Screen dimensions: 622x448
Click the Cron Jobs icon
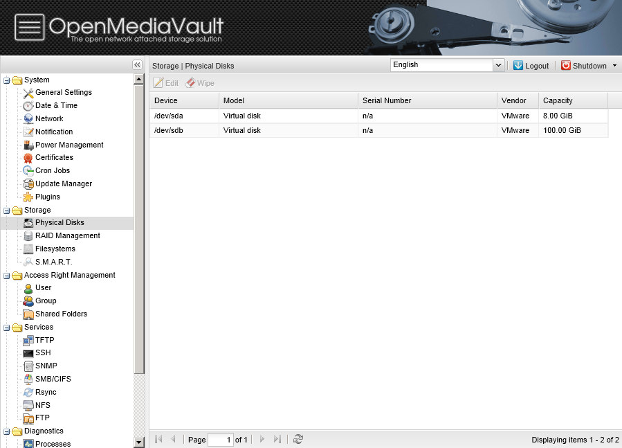28,171
